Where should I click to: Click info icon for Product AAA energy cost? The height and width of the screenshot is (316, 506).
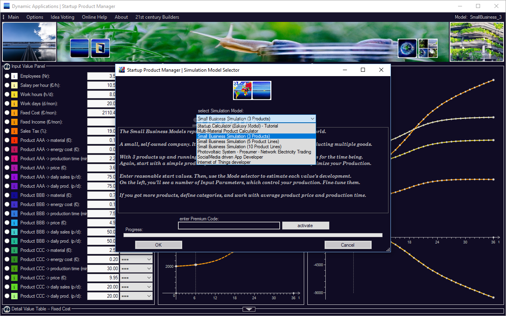click(x=14, y=149)
